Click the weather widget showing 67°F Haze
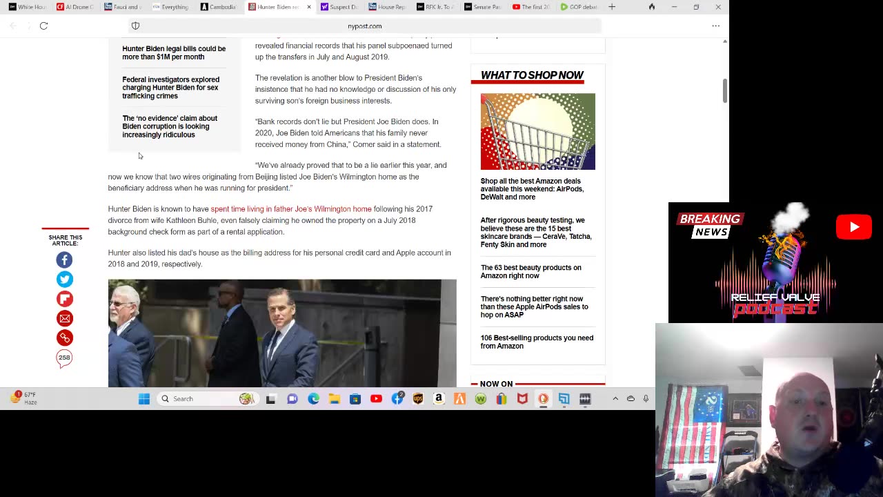 click(x=23, y=398)
